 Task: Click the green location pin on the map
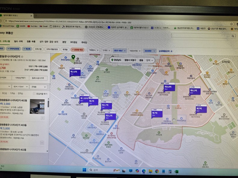73,57
